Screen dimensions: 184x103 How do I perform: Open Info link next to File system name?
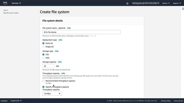coord(69,28)
